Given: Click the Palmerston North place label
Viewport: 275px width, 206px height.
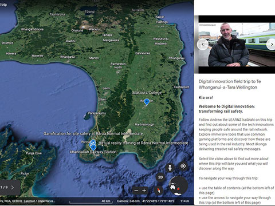Looking at the screenshot, I should tap(118, 66).
